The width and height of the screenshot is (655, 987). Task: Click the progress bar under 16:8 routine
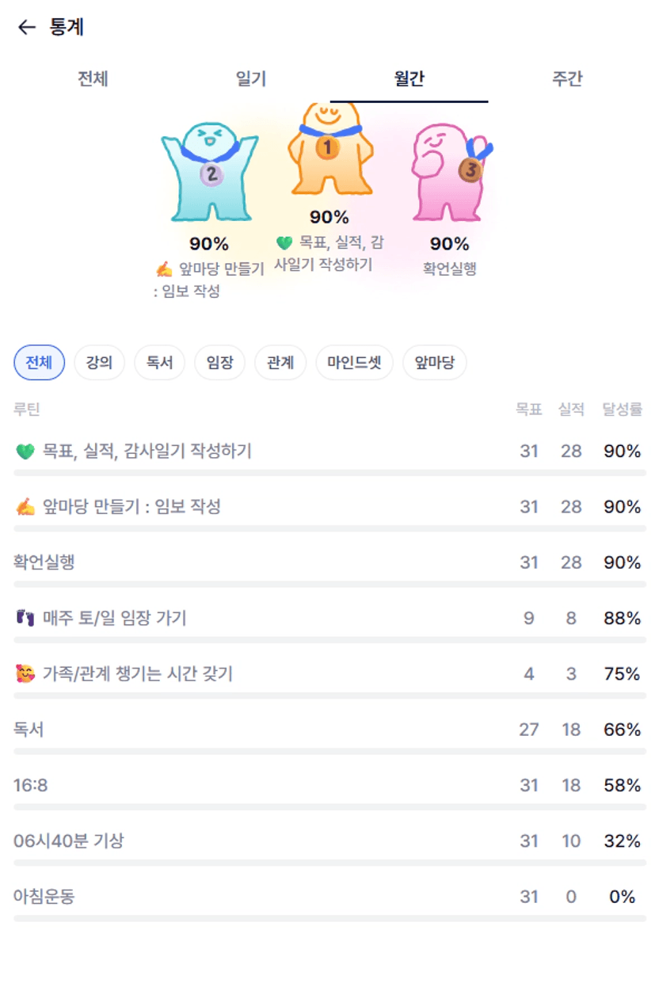click(x=329, y=807)
